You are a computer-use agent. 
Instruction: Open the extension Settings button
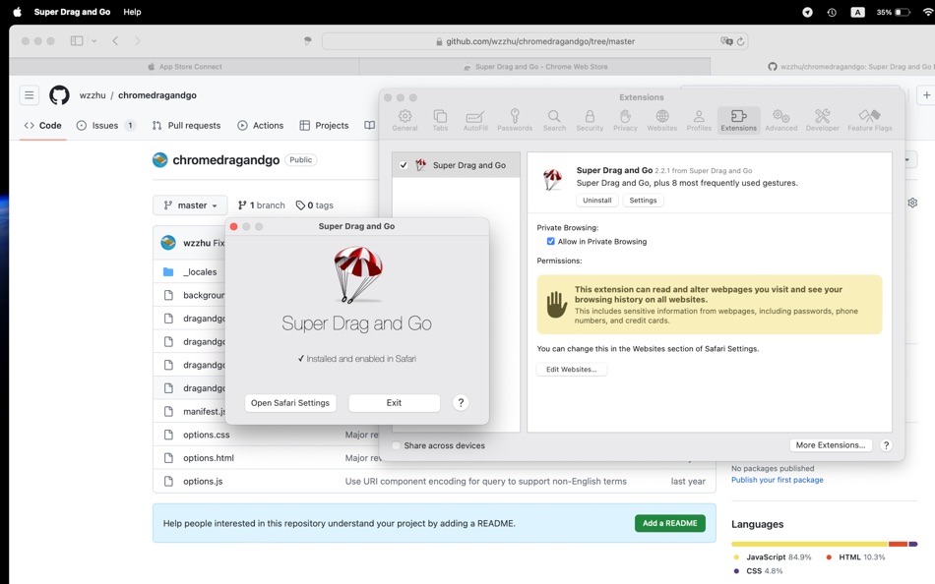[643, 201]
